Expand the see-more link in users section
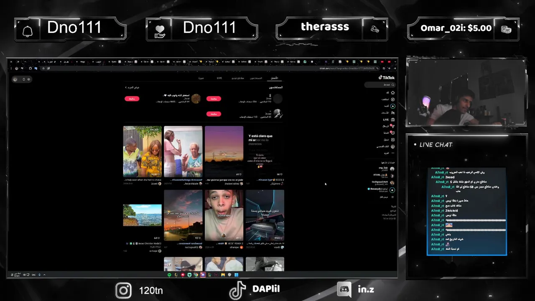 pyautogui.click(x=132, y=87)
